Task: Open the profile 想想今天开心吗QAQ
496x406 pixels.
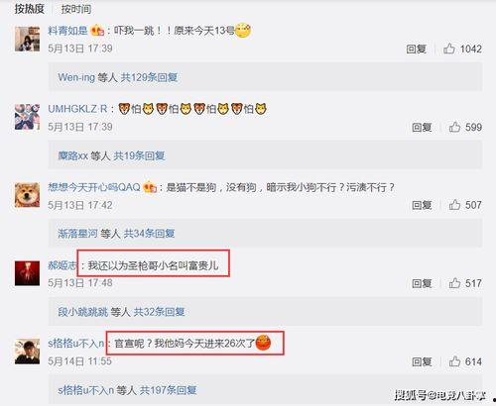Action: (x=94, y=187)
